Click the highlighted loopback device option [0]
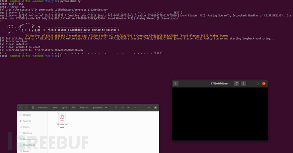 pos(126,36)
